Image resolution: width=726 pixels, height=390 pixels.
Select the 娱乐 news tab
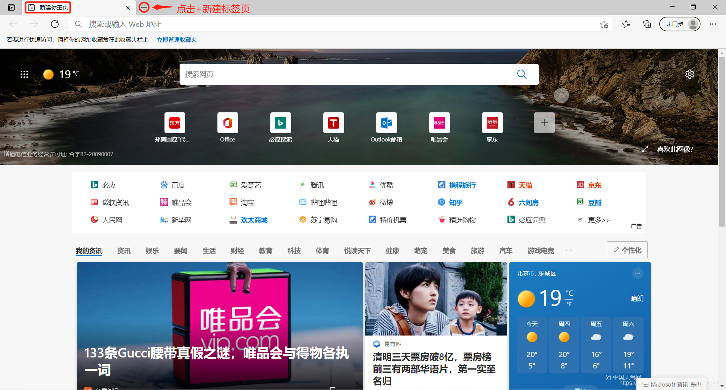coord(152,250)
